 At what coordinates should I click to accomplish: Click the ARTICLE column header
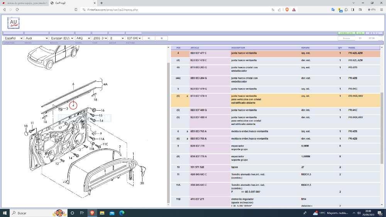coord(195,48)
